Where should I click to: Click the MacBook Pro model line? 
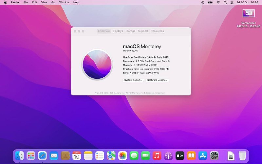coord(146,57)
